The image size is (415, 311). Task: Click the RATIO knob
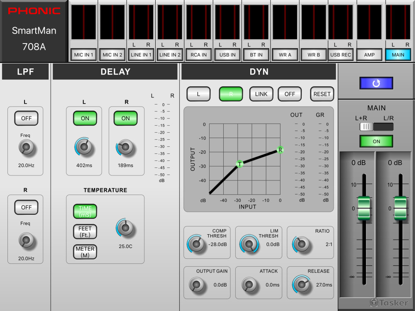pyautogui.click(x=301, y=244)
